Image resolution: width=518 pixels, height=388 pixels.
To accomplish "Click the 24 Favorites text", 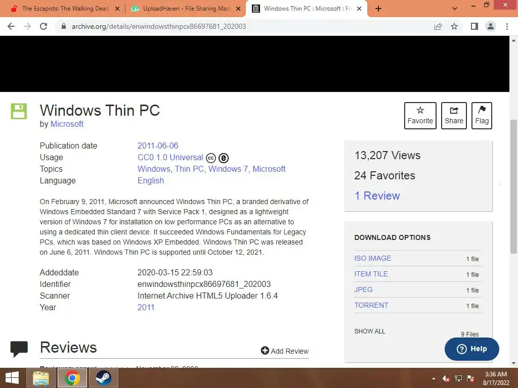I will pyautogui.click(x=384, y=175).
